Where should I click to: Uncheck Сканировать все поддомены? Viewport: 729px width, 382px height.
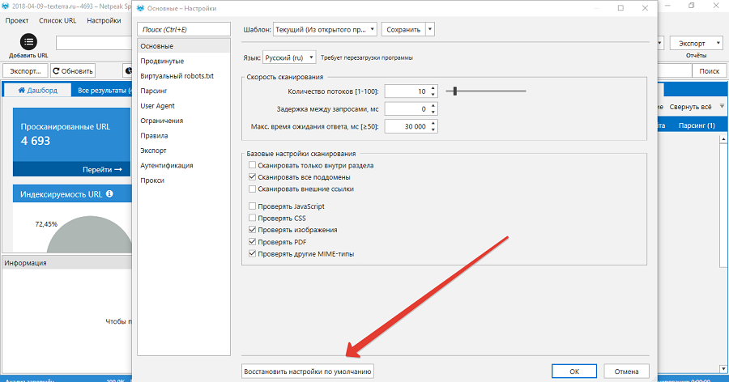(x=252, y=177)
